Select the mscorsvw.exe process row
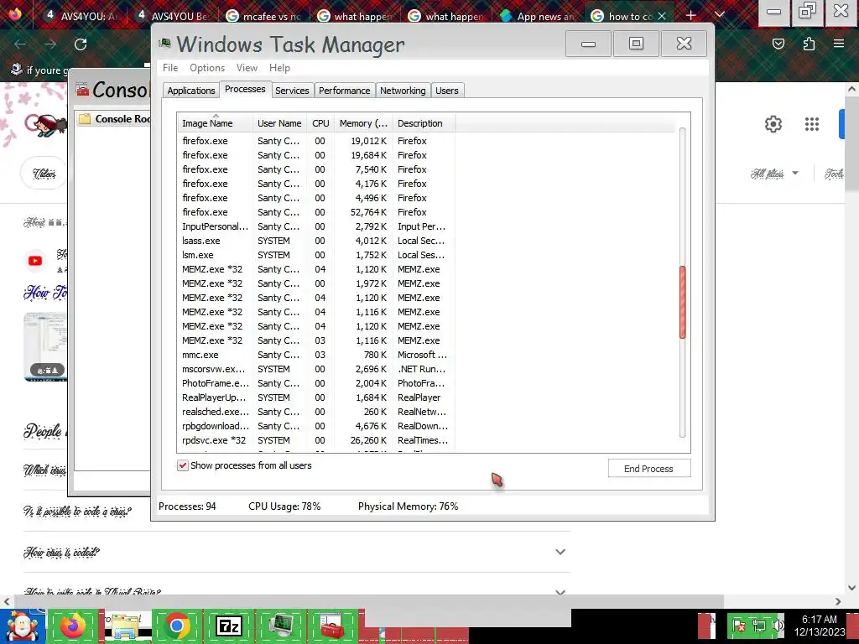 pos(315,369)
